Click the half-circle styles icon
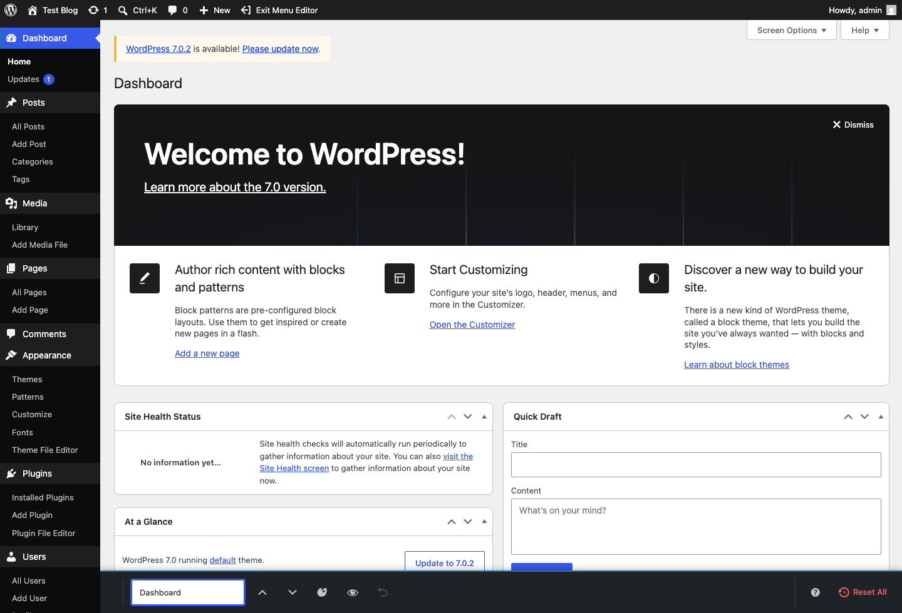 (x=654, y=278)
